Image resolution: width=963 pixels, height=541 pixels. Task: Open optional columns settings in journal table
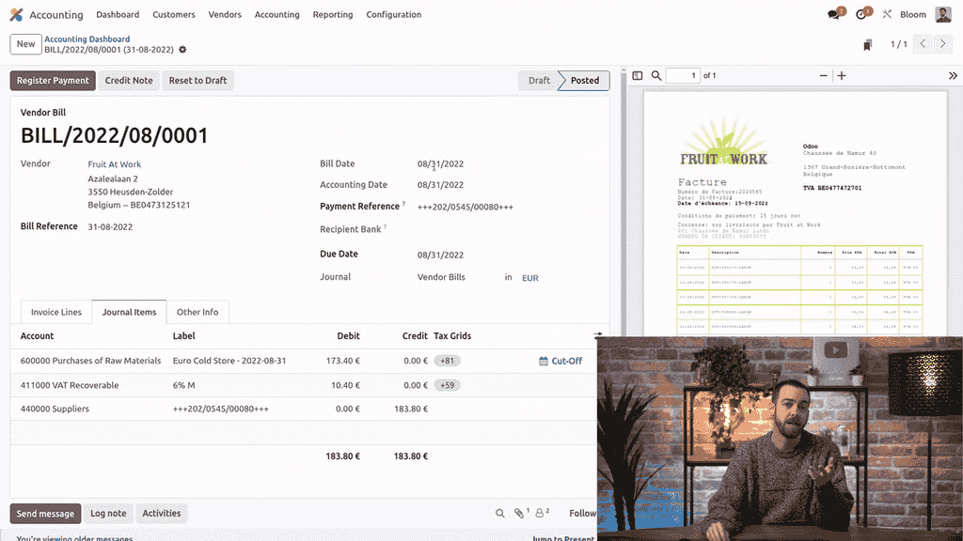pos(598,335)
